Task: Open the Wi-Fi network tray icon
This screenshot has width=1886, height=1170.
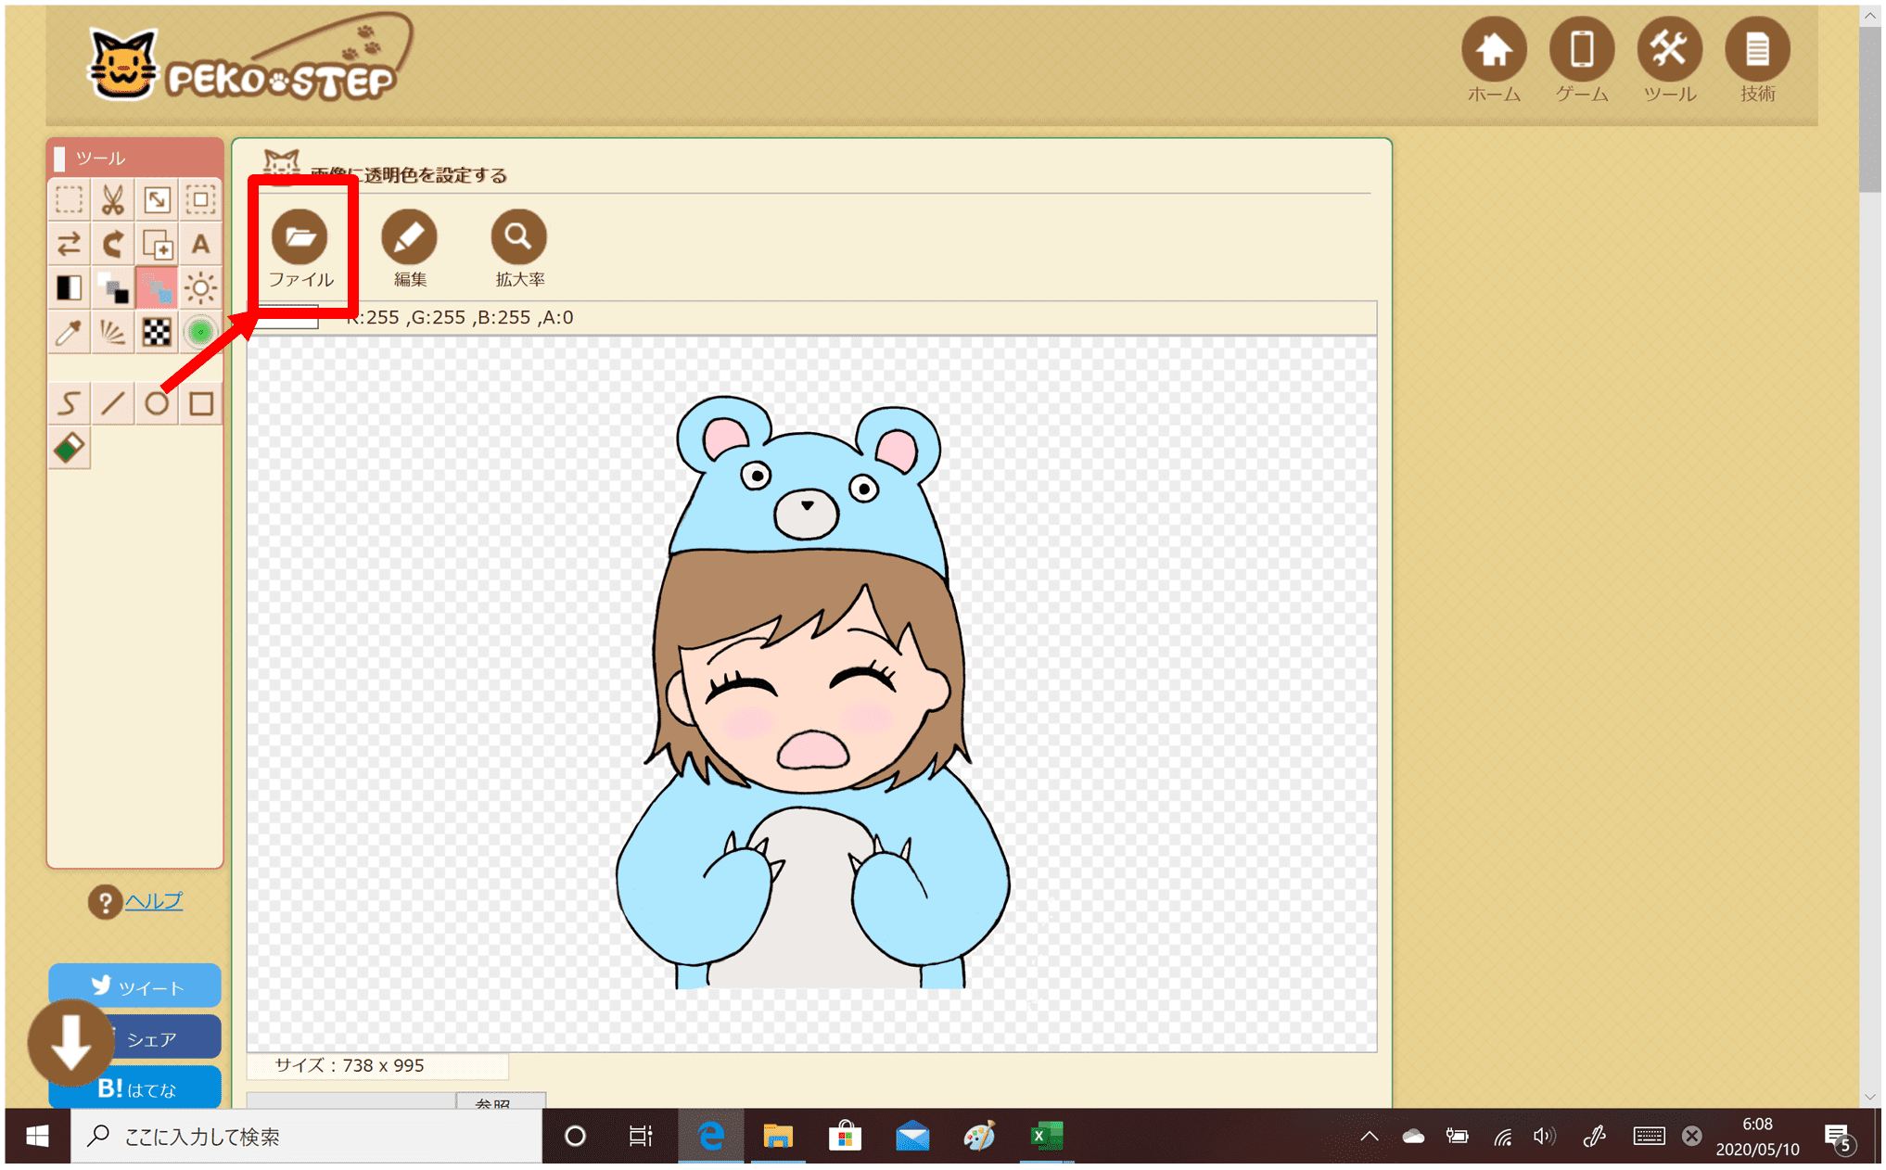Action: coord(1503,1136)
